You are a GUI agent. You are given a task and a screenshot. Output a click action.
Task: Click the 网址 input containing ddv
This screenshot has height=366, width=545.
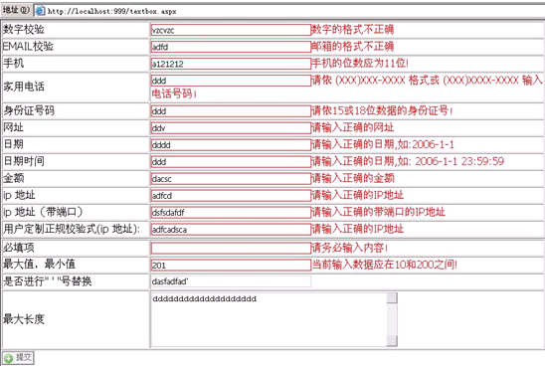pyautogui.click(x=231, y=128)
